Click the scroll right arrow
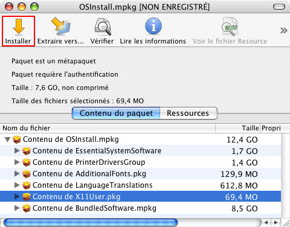Screen dimensions: 290x227 click(x=276, y=223)
